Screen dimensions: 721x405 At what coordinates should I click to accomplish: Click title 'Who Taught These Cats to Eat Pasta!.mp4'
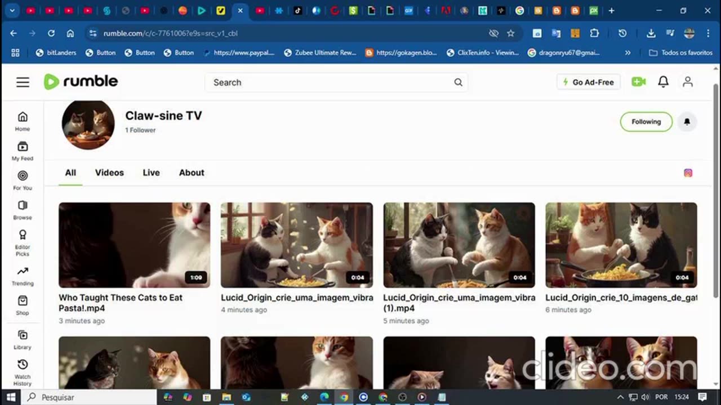[121, 303]
